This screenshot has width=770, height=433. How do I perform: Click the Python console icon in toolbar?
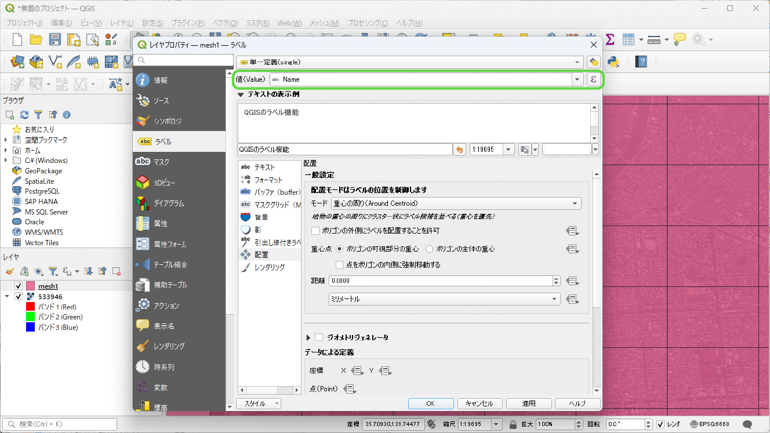[x=614, y=61]
